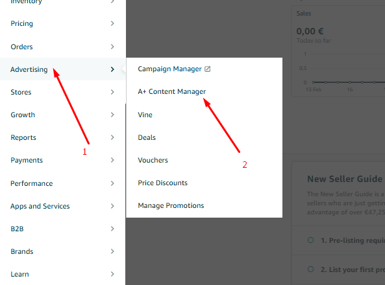The image size is (385, 285).
Task: Click the chevron arrow beside Orders
Action: [112, 47]
